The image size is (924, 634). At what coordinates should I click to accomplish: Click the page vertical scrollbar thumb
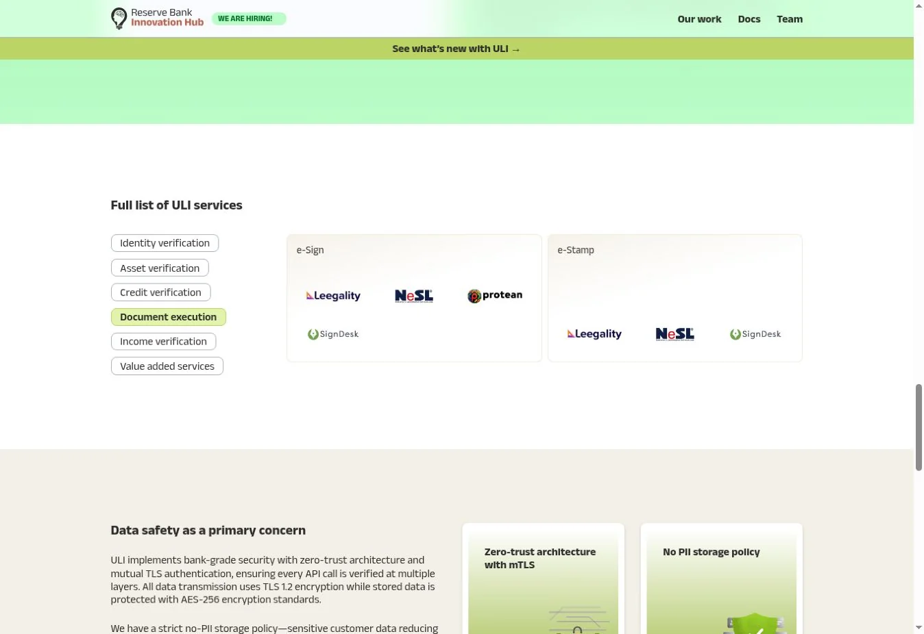point(919,427)
